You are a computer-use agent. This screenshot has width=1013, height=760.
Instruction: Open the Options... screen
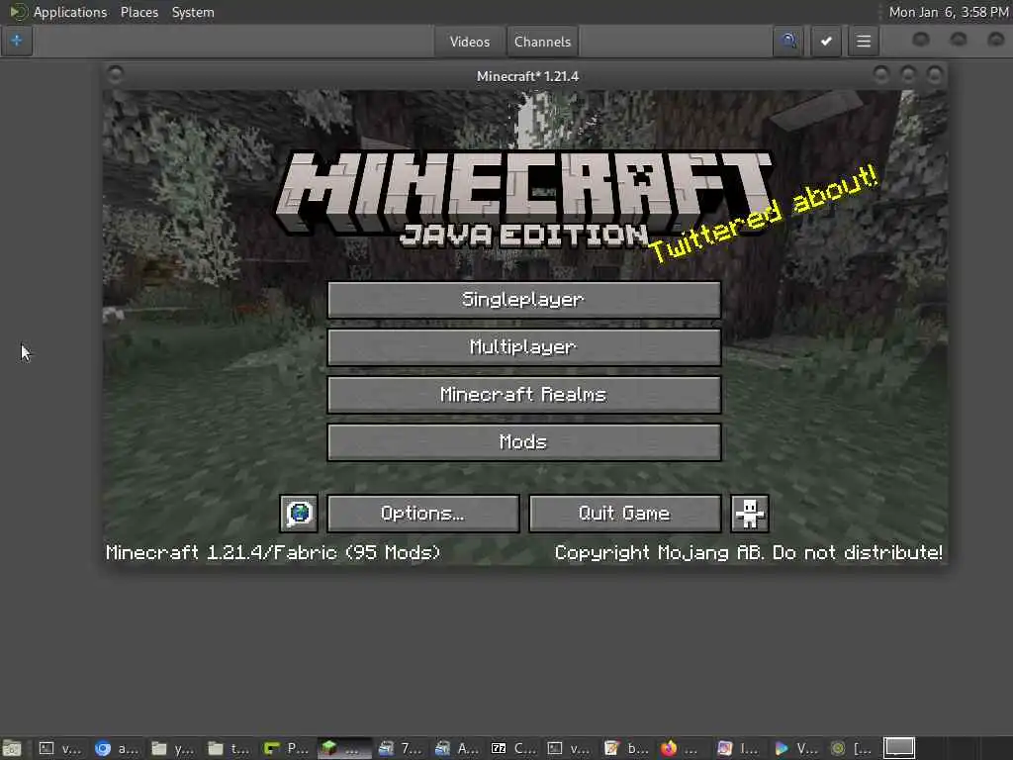[423, 514]
